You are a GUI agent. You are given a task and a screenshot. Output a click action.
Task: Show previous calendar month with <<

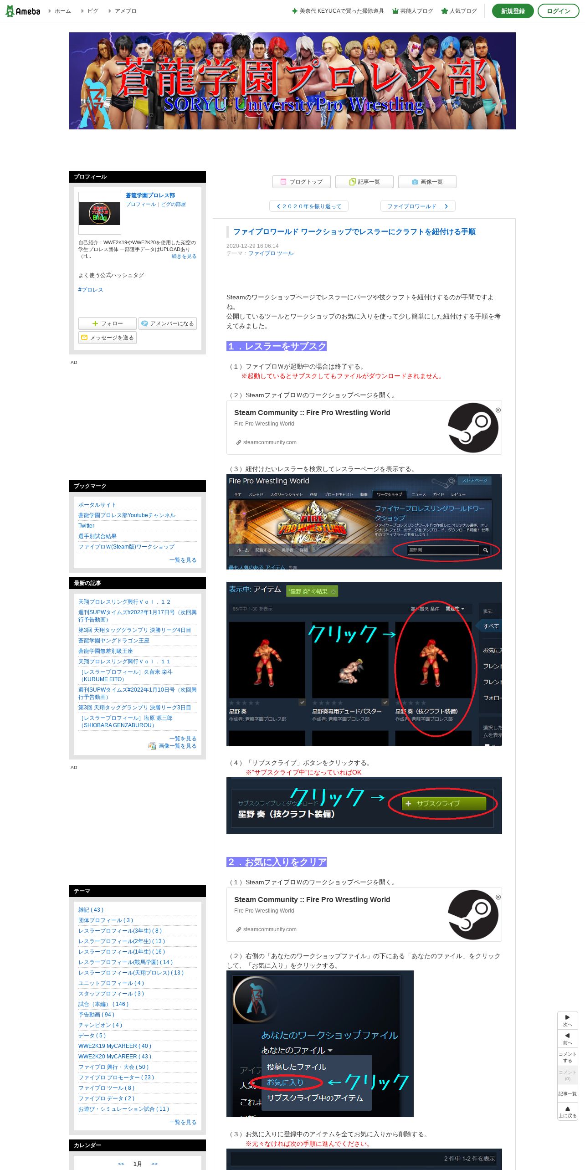[x=121, y=1164]
